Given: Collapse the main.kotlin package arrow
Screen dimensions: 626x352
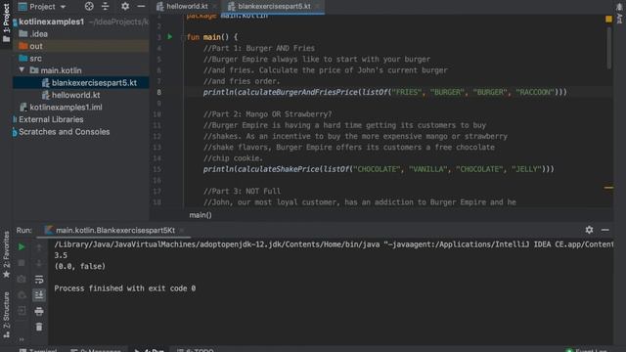Looking at the screenshot, I should pyautogui.click(x=22, y=70).
